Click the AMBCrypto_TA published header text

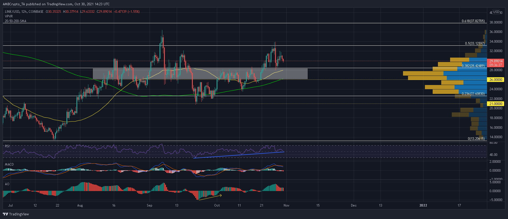tap(56, 4)
